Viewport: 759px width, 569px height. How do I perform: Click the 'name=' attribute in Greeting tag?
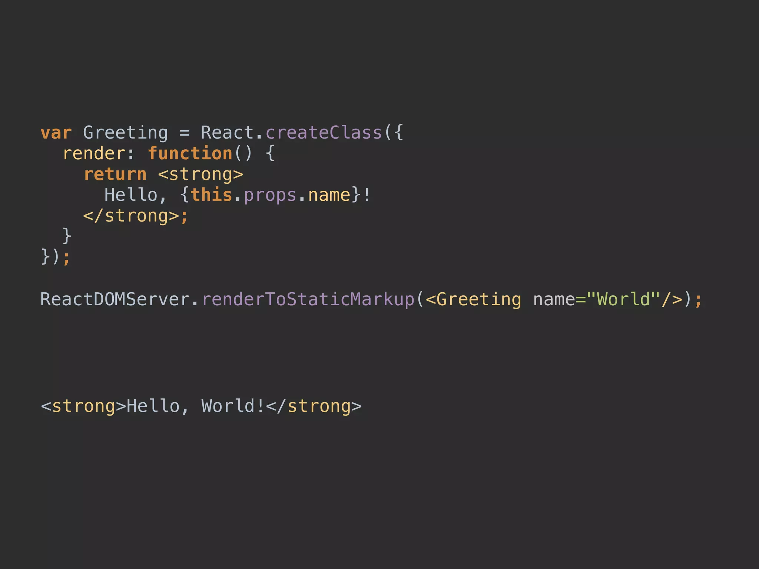560,299
